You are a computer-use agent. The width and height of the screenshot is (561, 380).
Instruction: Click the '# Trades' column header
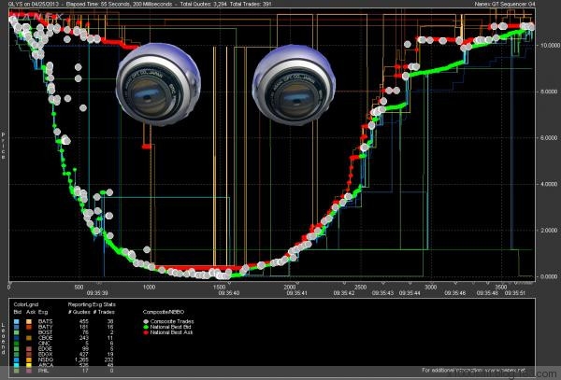point(104,312)
